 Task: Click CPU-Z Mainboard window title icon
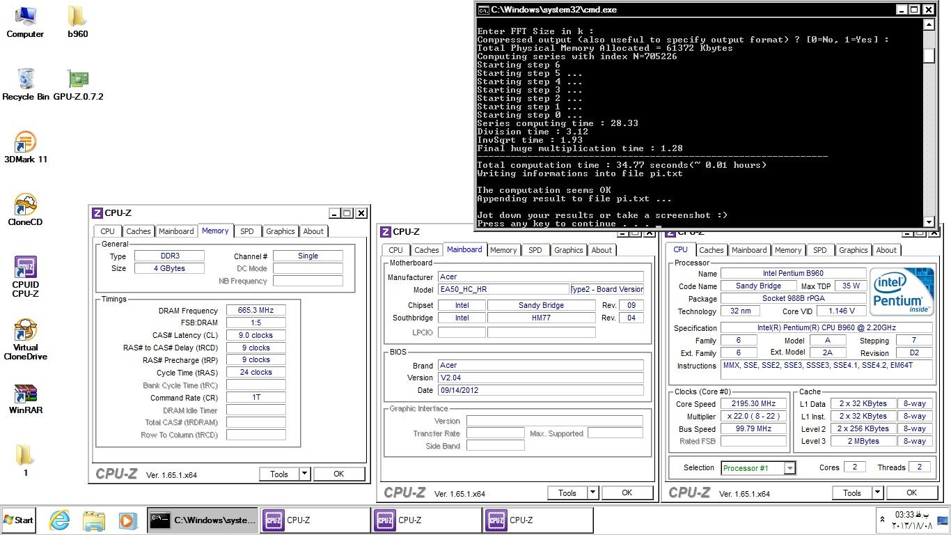(x=385, y=232)
